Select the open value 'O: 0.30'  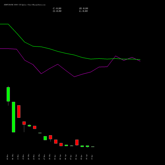pos(57,11)
